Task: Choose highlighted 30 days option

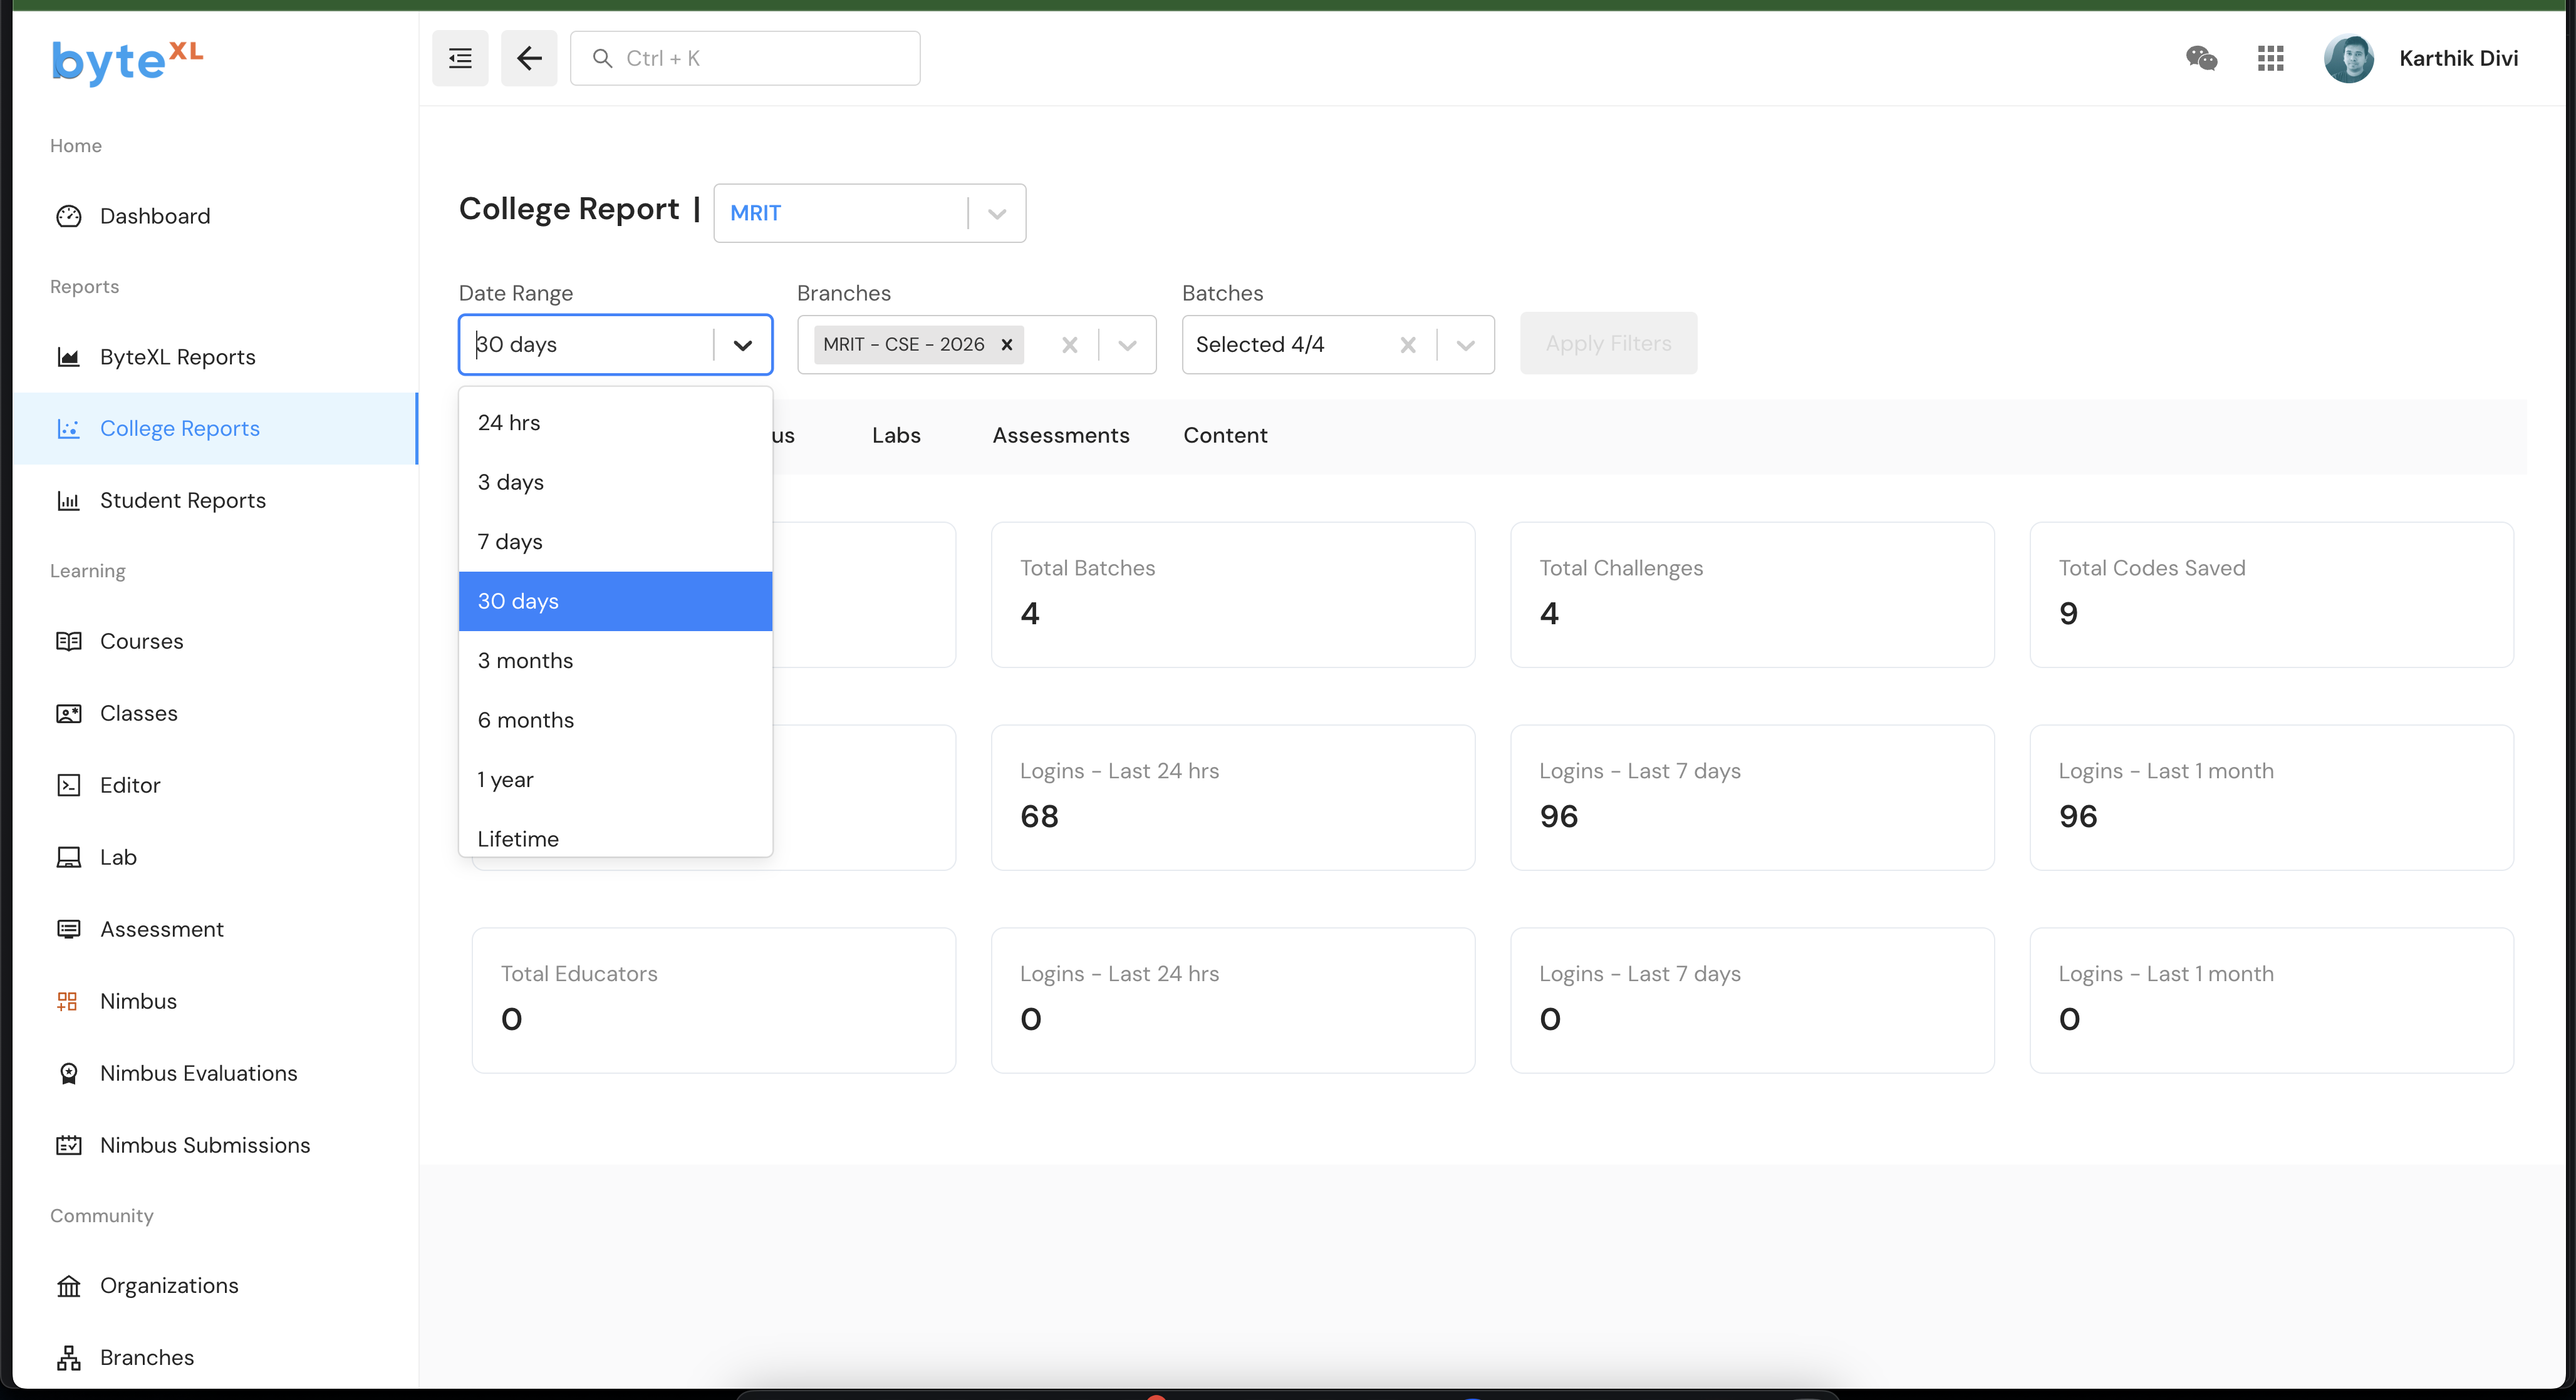Action: click(615, 602)
